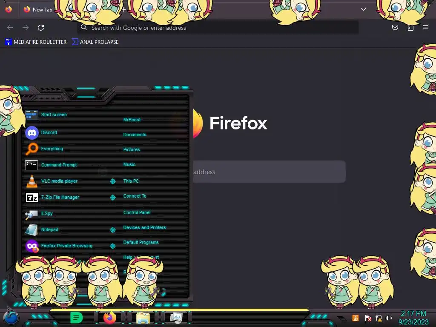Go forward using the forward arrow

coord(26,28)
